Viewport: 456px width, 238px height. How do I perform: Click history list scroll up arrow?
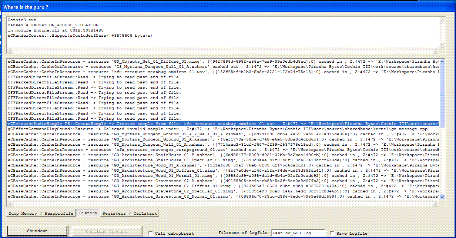[442, 62]
